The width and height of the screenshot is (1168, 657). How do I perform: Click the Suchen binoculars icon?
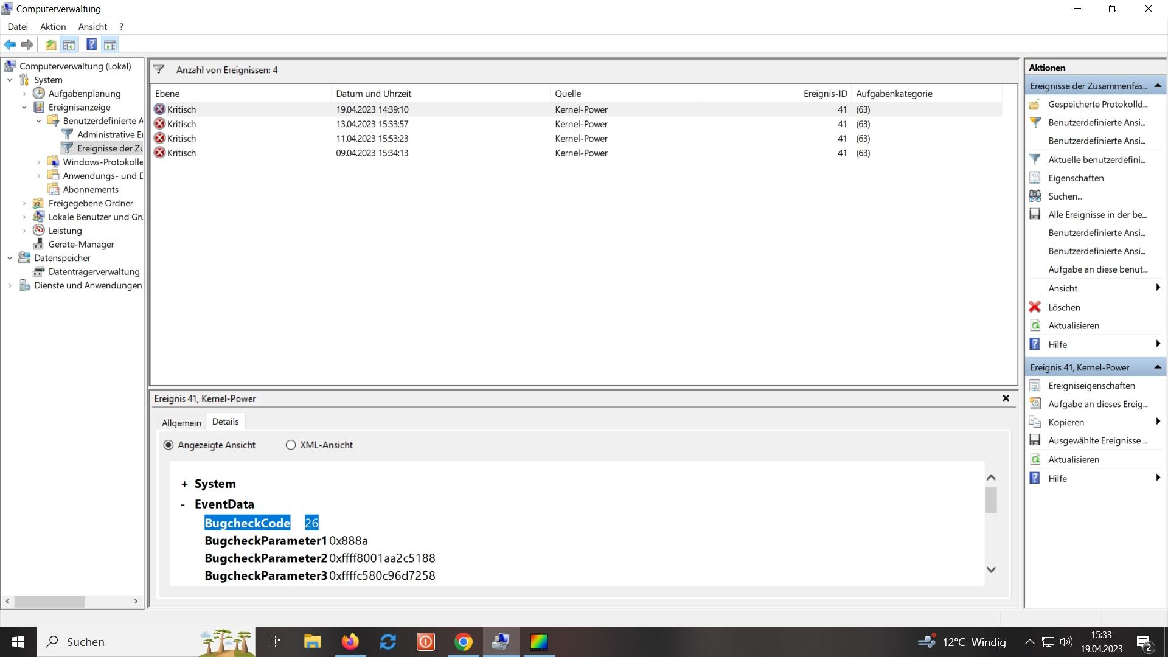coord(1035,196)
